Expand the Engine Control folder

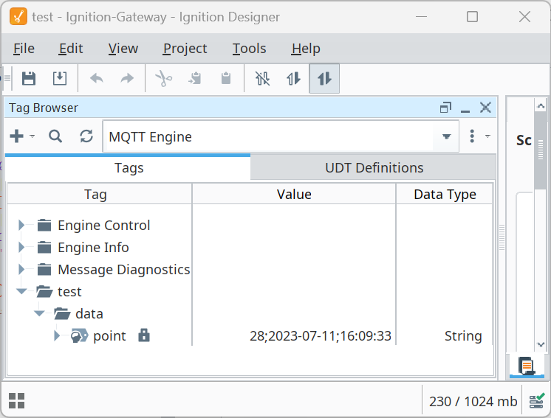21,225
